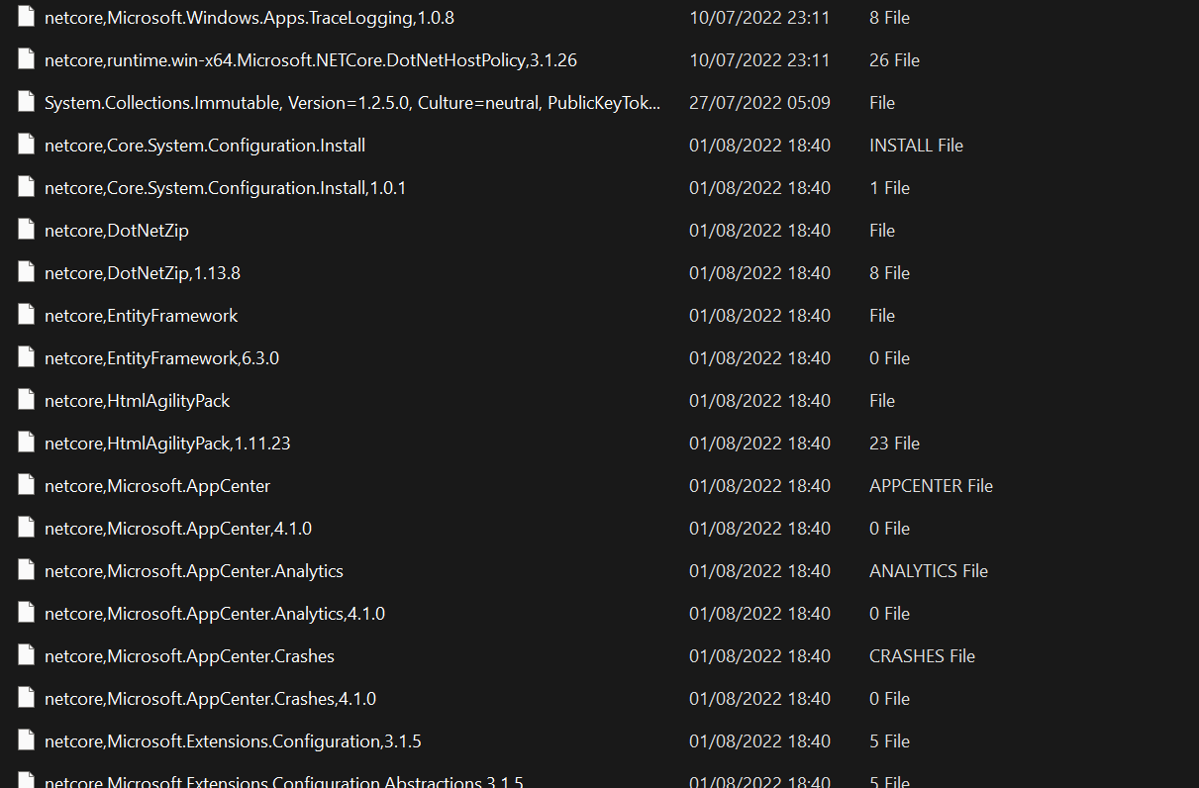Click file icon next to netcore,HtmlAgilityPack
Image resolution: width=1199 pixels, height=788 pixels.
pyautogui.click(x=27, y=401)
